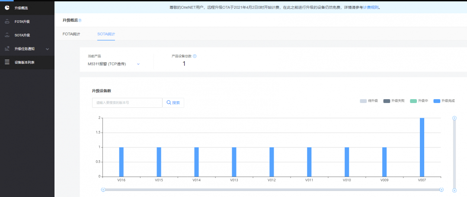The width and height of the screenshot is (467, 197).
Task: Toggle the 升级中 legend series
Action: coord(419,101)
